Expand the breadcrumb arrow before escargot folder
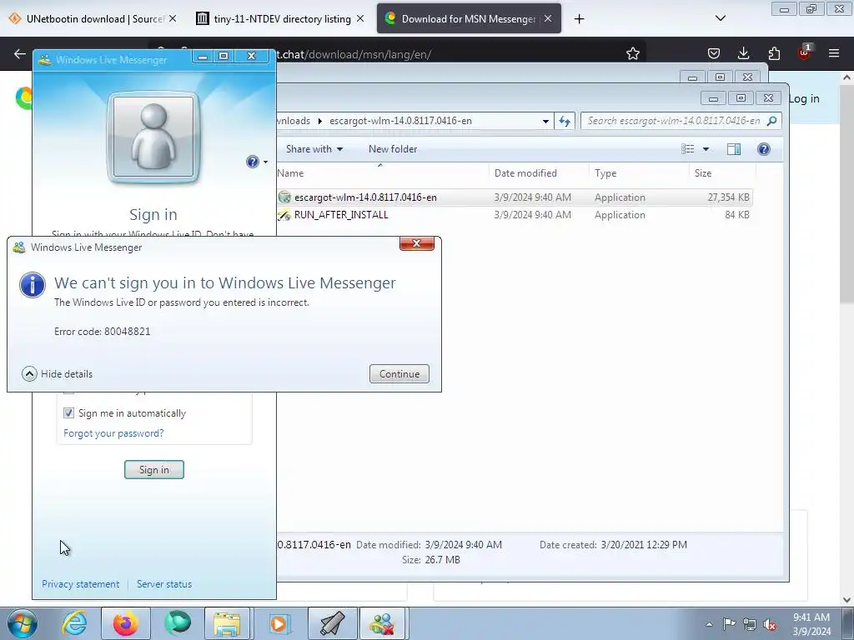Screen dimensions: 854x640 (320, 121)
